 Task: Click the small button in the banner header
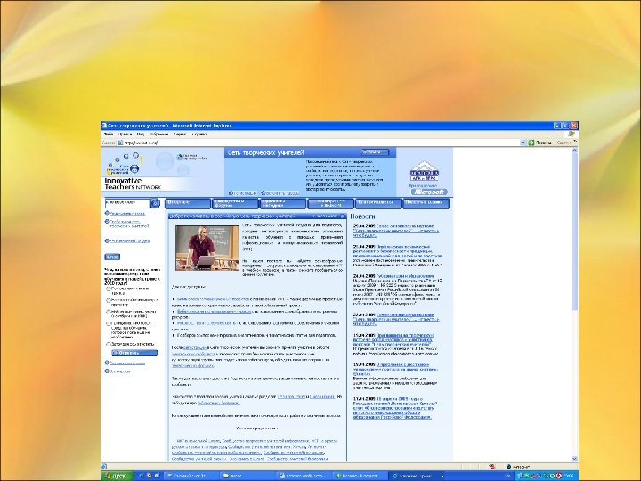pos(375,152)
